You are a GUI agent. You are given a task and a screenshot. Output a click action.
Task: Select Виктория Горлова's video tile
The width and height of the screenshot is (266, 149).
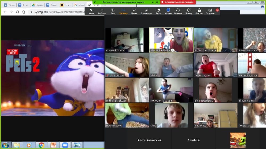tap(171, 90)
